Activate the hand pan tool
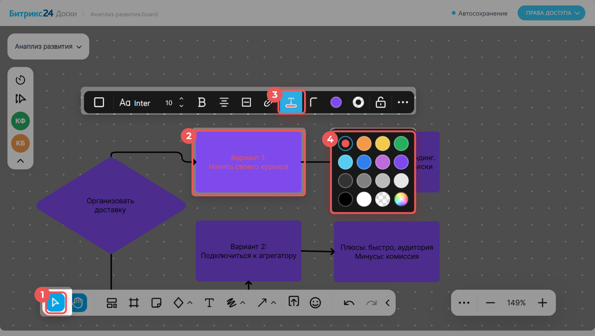 78,303
